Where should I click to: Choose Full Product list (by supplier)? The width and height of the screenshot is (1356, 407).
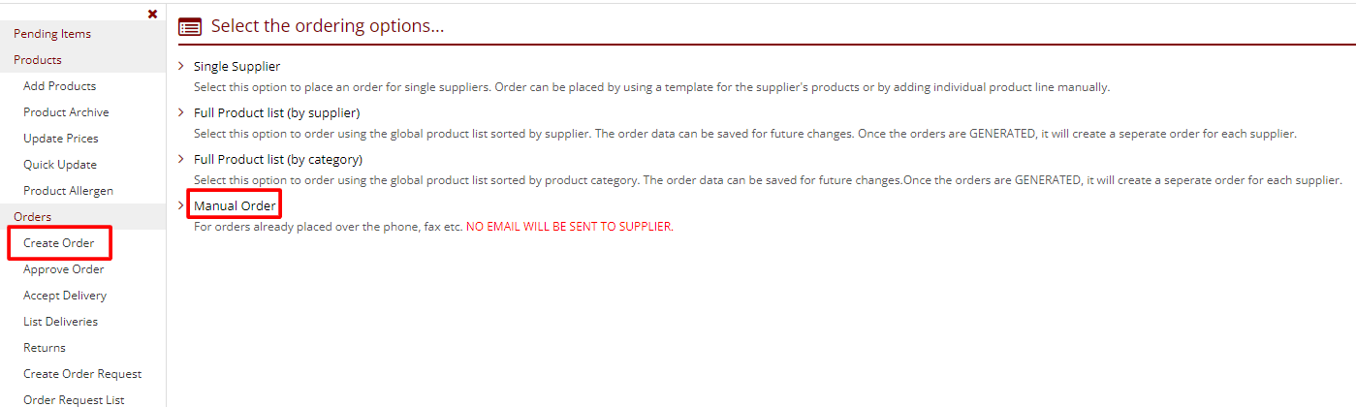point(276,112)
